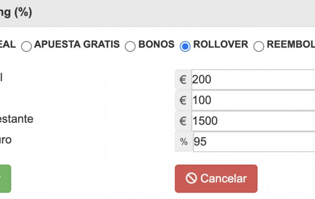This screenshot has height=199, width=315.
Task: Select the APUESTA GRATIS radio button
Action: point(27,46)
